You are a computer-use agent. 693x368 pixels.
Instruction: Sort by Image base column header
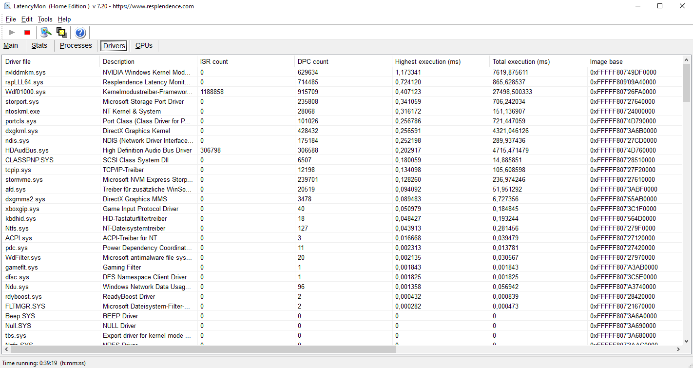point(635,61)
